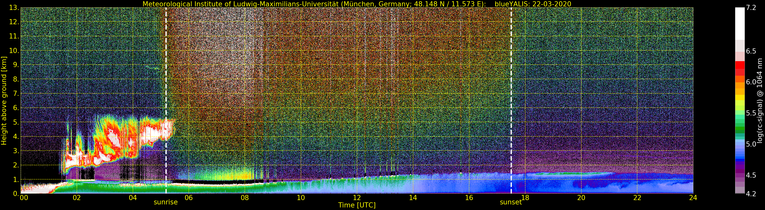Click the '16' time axis tick label

(x=469, y=198)
